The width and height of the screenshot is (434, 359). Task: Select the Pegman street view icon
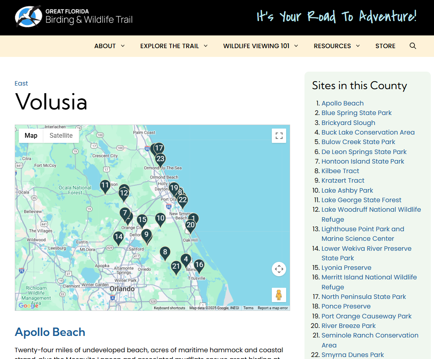[x=279, y=295]
